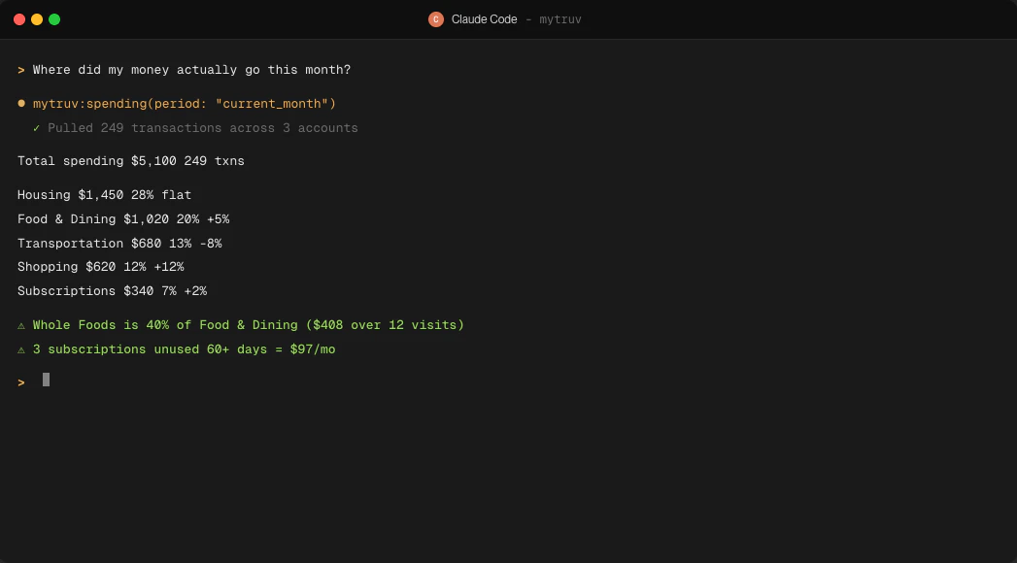Click the 'Housing $1,450 28% flat' row
The width and height of the screenshot is (1017, 563).
tap(105, 195)
